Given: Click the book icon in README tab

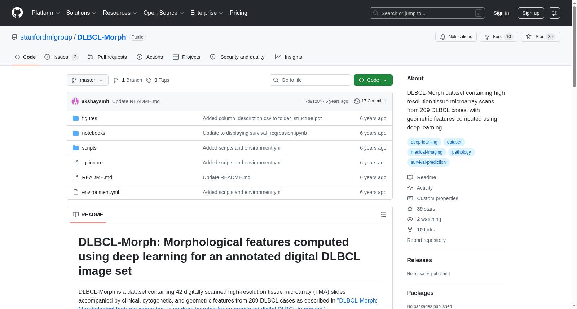Looking at the screenshot, I should [x=76, y=215].
